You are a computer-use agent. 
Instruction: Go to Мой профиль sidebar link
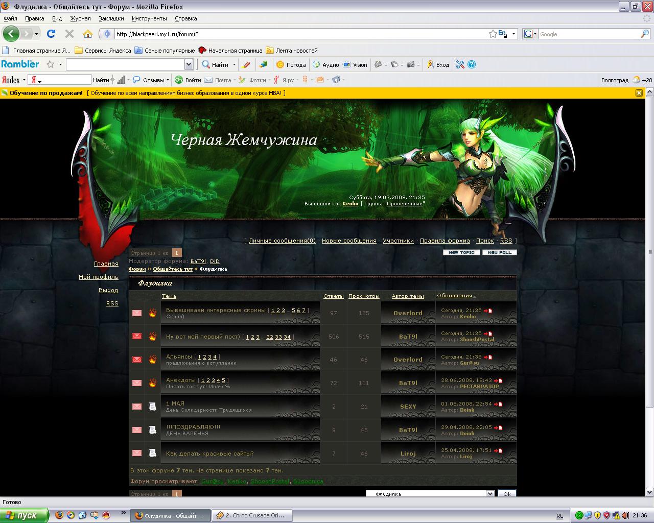[99, 277]
